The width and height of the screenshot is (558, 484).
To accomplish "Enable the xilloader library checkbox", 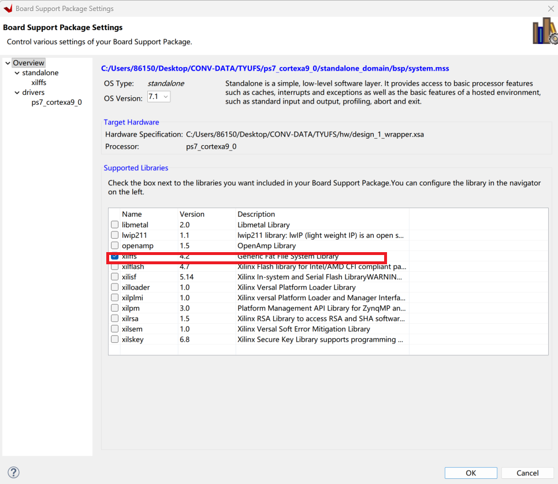I will (x=114, y=287).
